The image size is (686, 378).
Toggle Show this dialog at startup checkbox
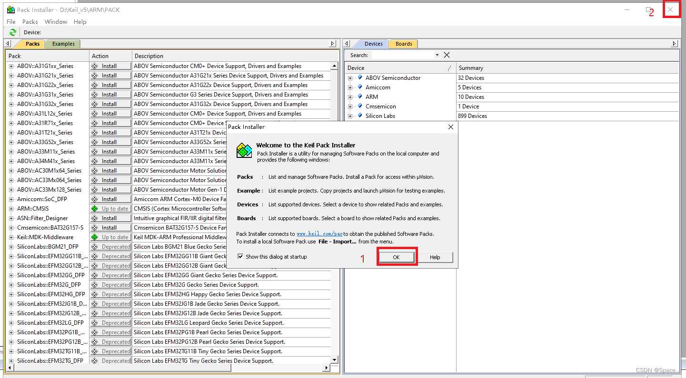[x=240, y=257]
